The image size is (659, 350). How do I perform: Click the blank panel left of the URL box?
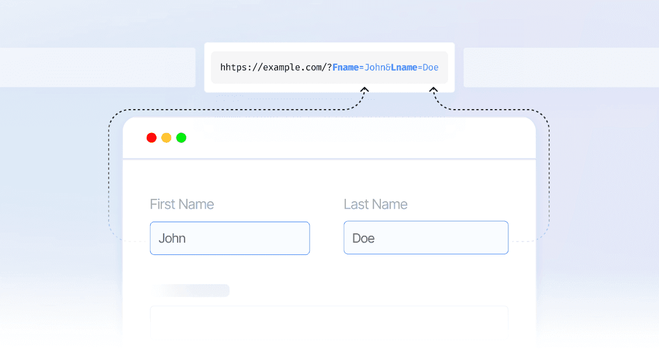point(96,67)
